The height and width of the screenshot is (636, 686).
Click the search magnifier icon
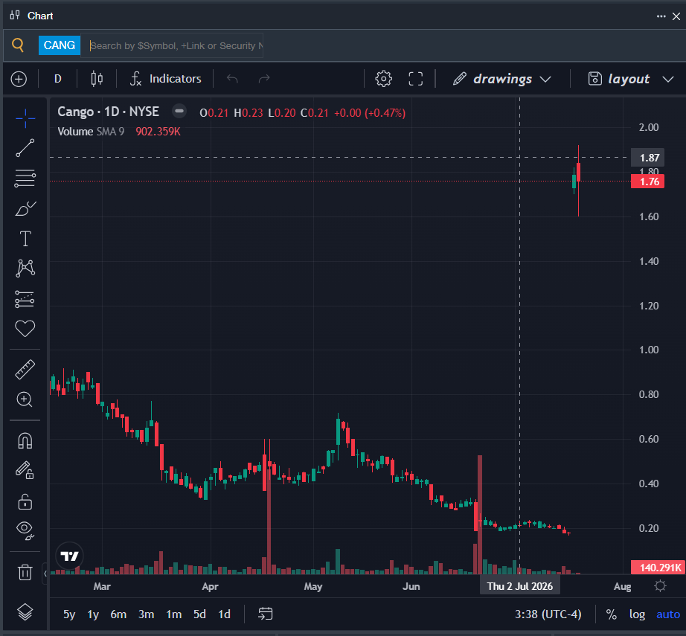pos(18,45)
